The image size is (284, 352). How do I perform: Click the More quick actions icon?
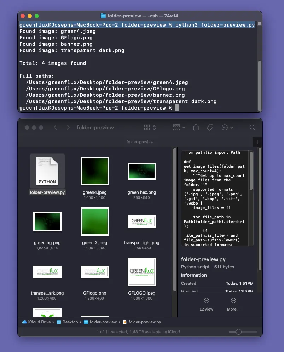click(233, 301)
